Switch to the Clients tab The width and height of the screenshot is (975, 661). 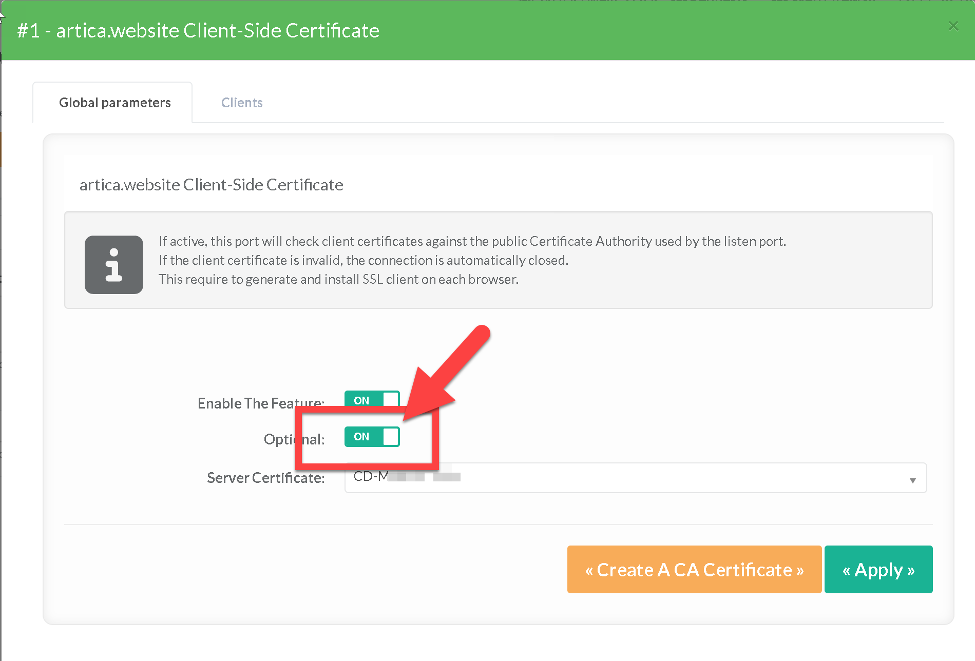(242, 103)
